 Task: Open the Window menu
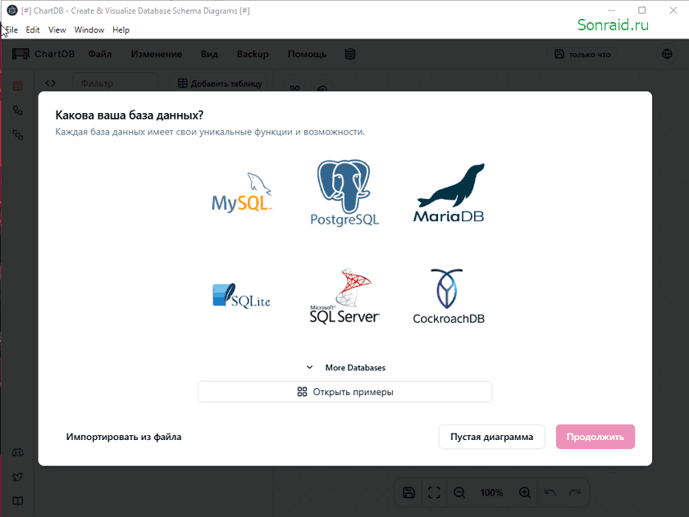tap(89, 29)
